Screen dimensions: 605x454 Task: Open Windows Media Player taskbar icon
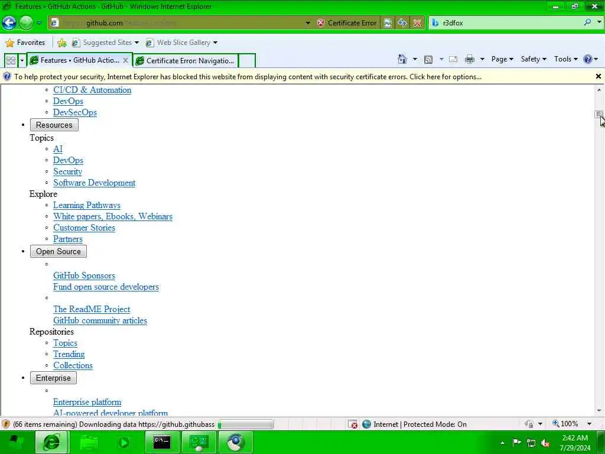(123, 442)
